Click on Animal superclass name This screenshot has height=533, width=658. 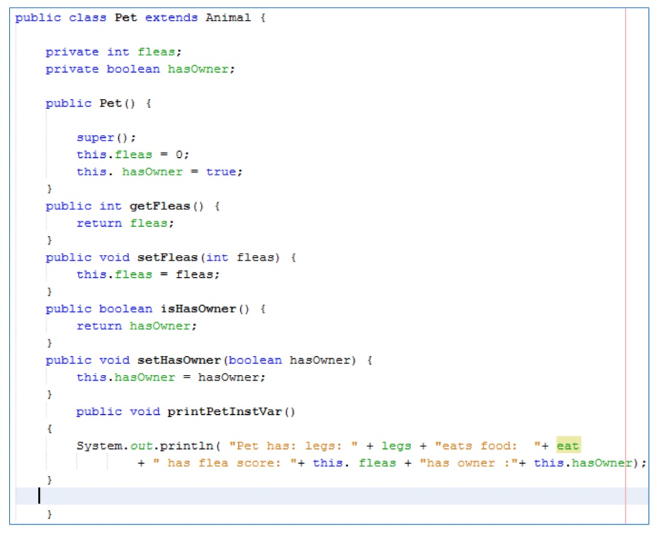click(228, 17)
